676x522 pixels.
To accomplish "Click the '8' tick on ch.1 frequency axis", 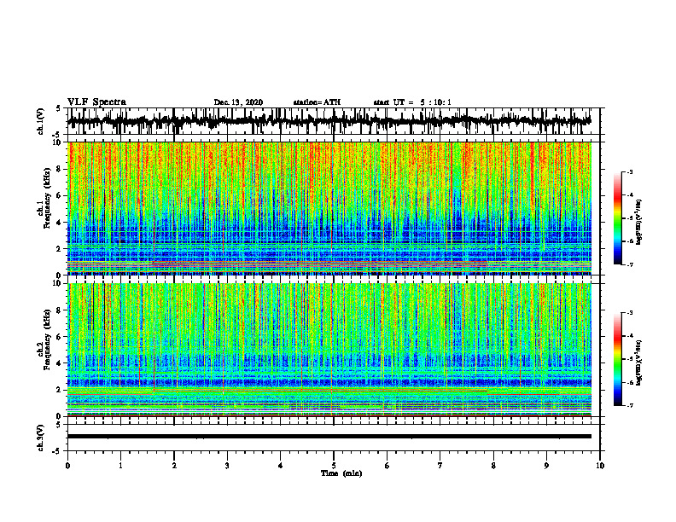I will tap(60, 169).
